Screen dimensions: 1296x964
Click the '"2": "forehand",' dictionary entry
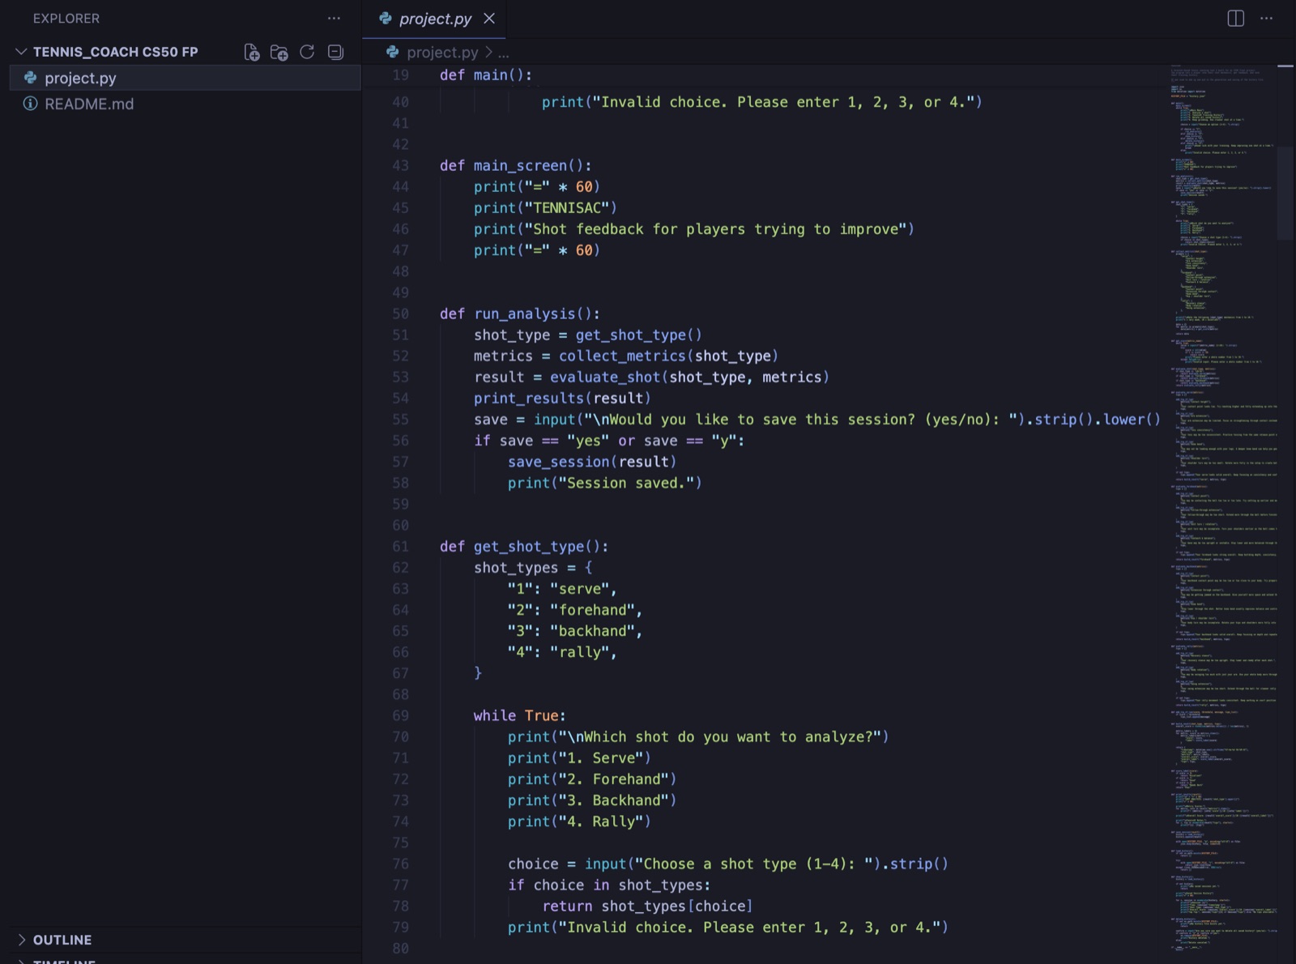(x=575, y=610)
